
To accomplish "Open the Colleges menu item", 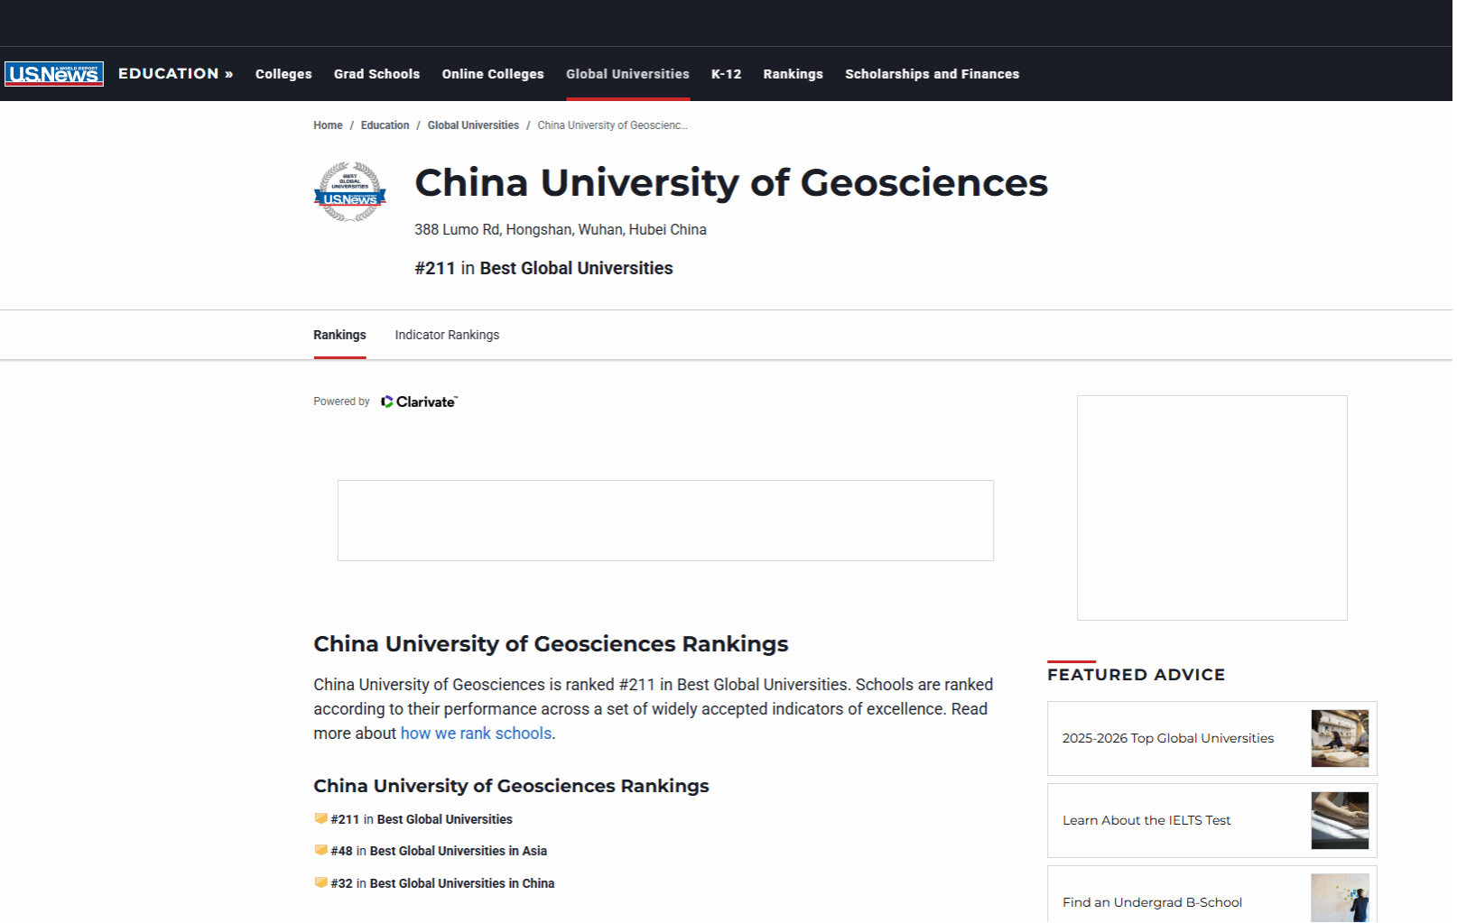I will (x=283, y=74).
